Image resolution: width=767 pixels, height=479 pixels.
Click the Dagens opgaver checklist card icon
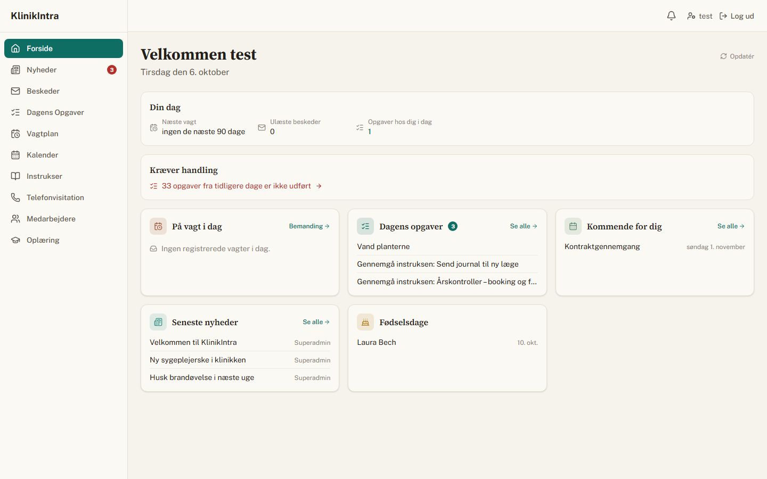(365, 226)
